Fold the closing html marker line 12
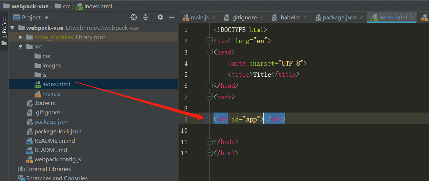This screenshot has height=181, width=429. click(209, 153)
